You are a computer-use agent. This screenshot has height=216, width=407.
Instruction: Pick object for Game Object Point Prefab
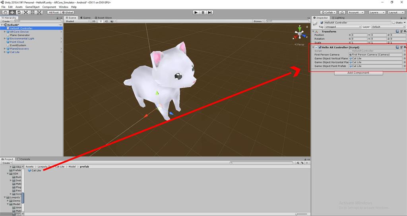[x=405, y=66]
